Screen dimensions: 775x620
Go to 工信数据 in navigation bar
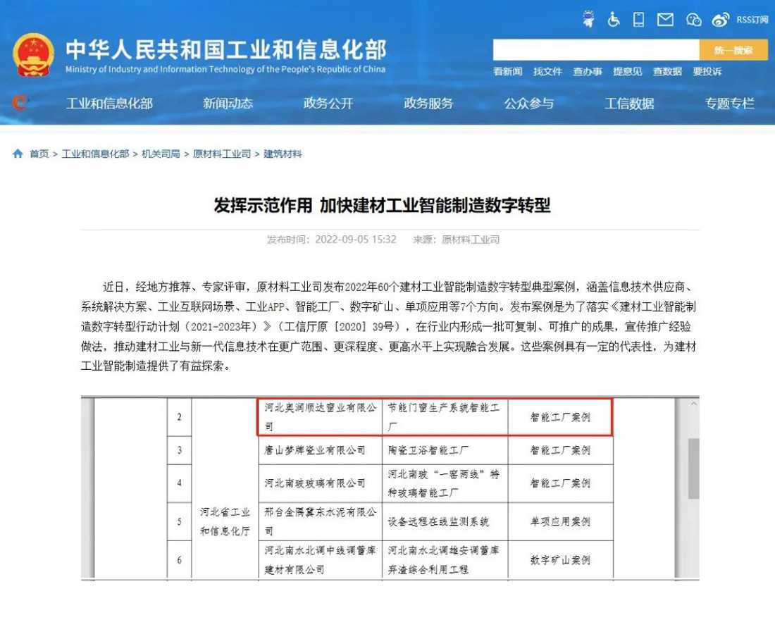[629, 104]
